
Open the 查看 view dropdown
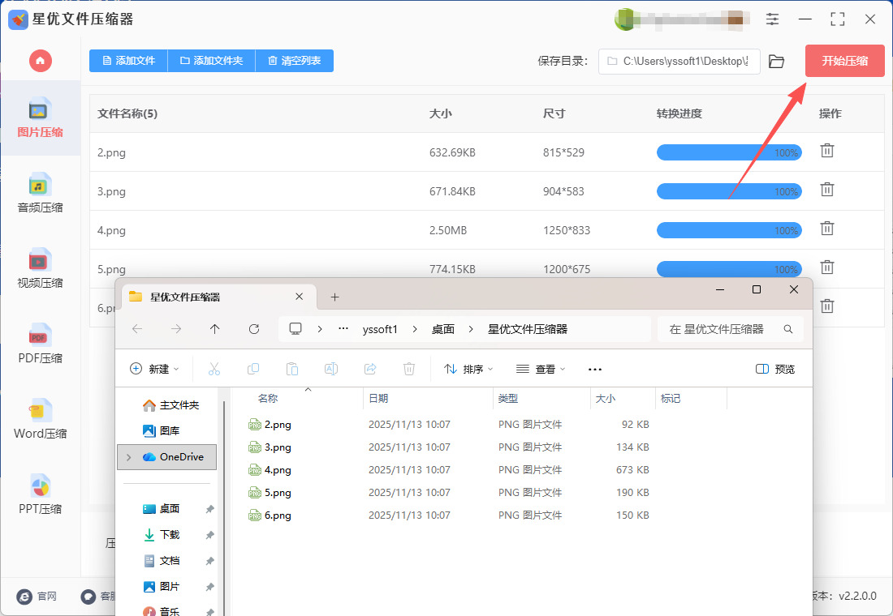coord(541,370)
